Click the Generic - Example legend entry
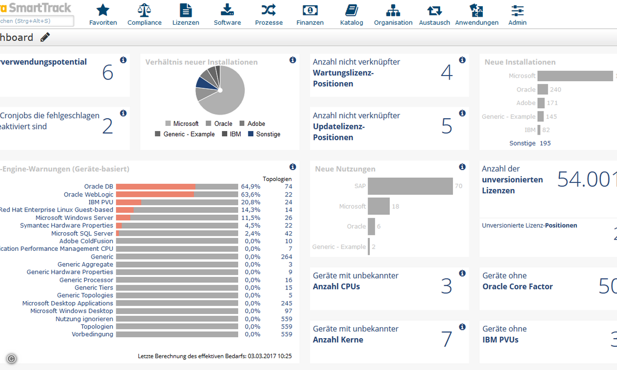617x370 pixels. coord(186,134)
